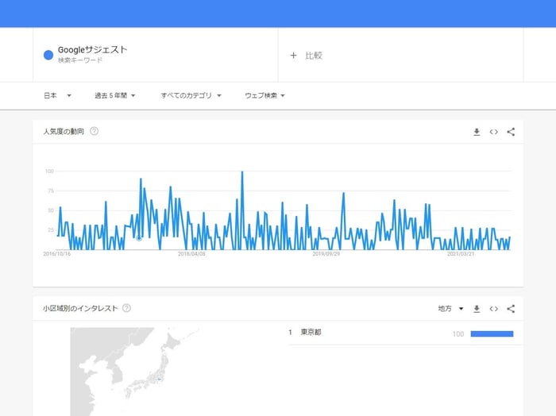Click the 100 score next to 東京都

coord(458,333)
